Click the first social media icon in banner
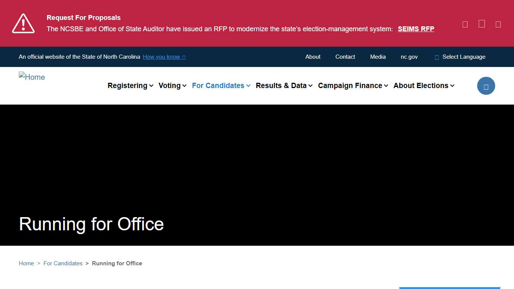Viewport: 514px width, 289px height. pos(465,24)
